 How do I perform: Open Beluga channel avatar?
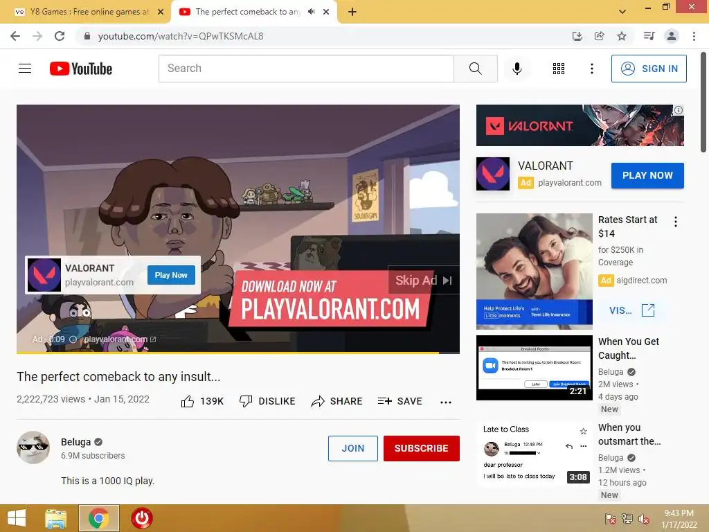point(33,448)
